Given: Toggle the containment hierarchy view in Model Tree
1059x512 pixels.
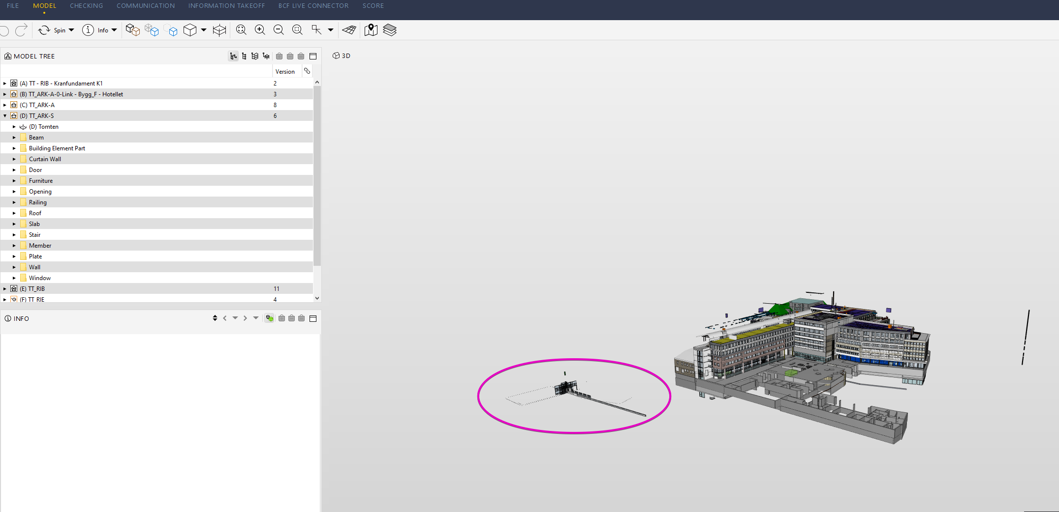Looking at the screenshot, I should (x=233, y=56).
